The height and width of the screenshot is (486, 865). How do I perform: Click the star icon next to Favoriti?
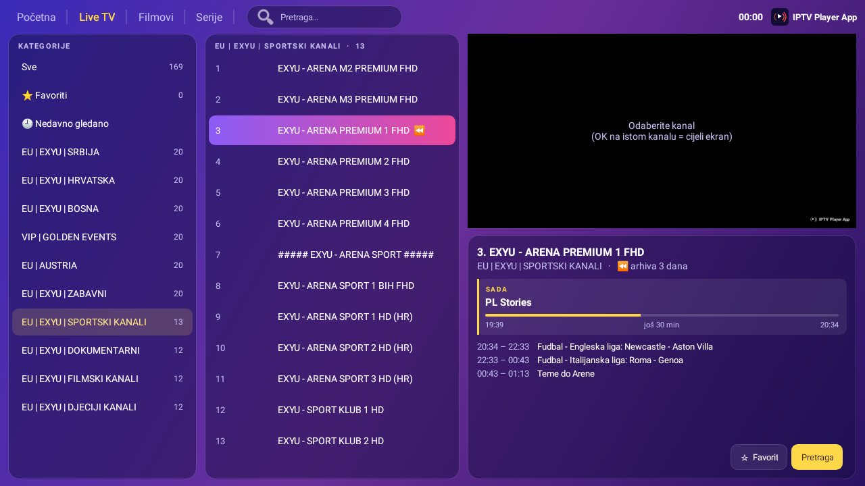[x=27, y=95]
